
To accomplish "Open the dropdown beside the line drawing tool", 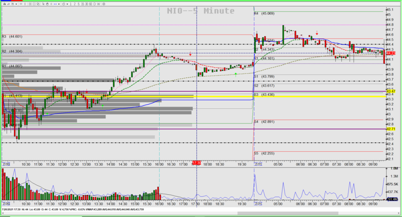I will click(59, 4).
